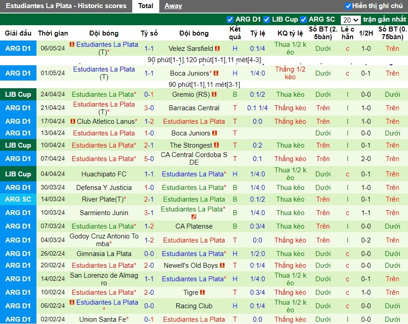This screenshot has height=324, width=408.
Task: Click card icon beside Boca Juniors on 13/04/24
Action: point(215,133)
